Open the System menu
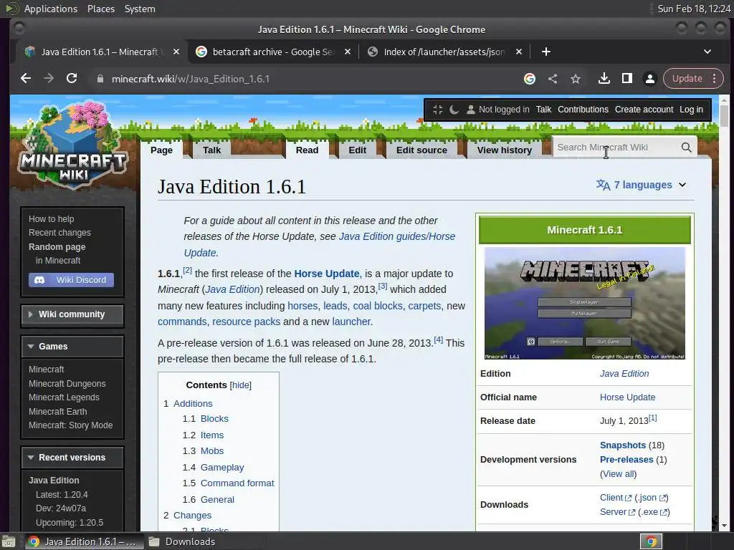The width and height of the screenshot is (734, 550). [140, 9]
